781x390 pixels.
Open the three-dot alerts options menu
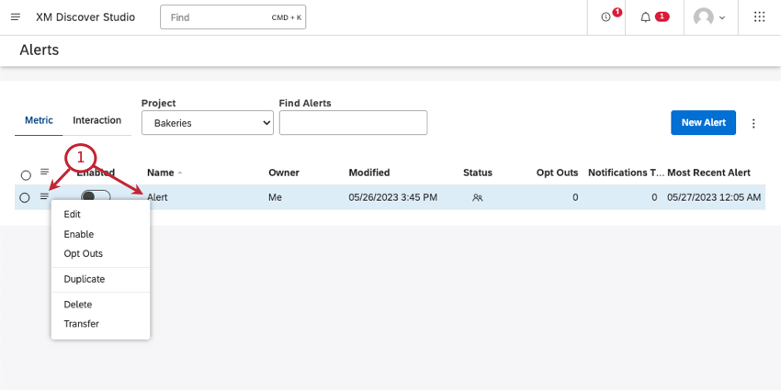[753, 123]
